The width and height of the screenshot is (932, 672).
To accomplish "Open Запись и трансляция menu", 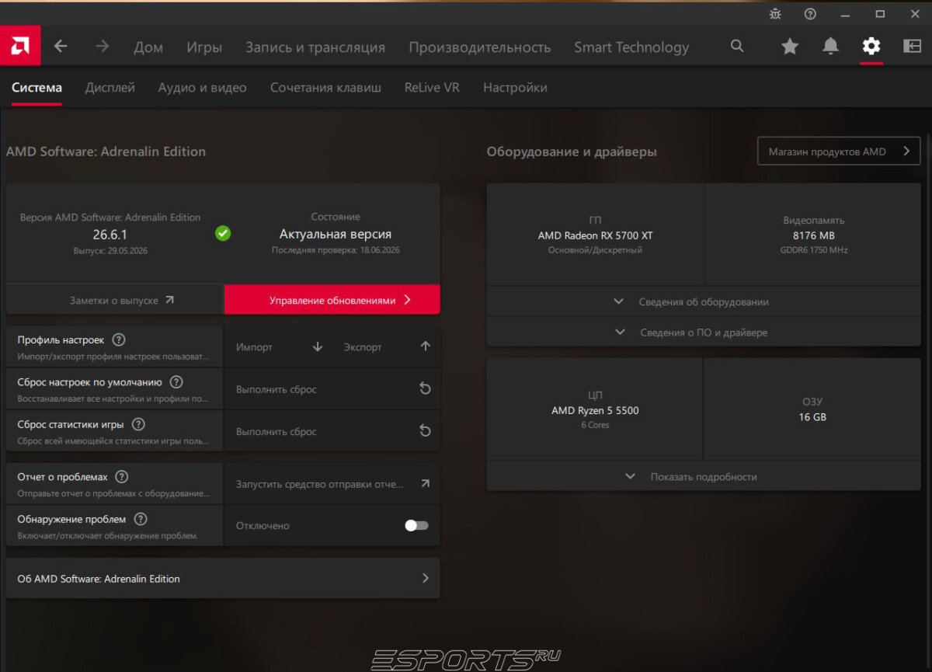I will point(315,47).
